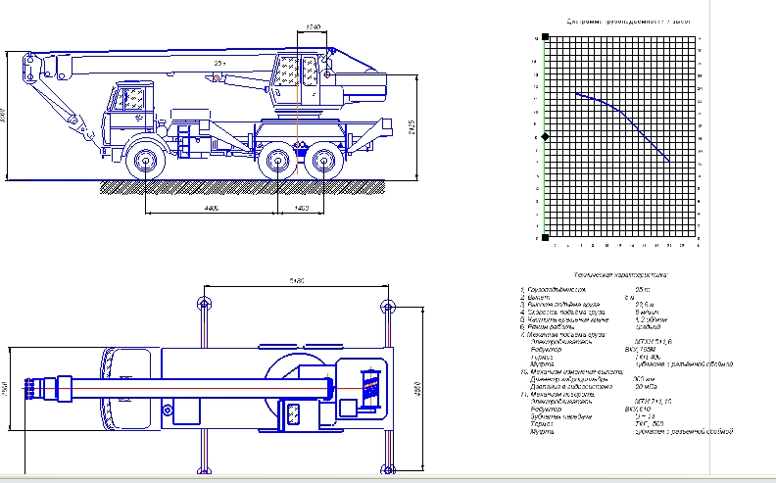This screenshot has width=776, height=483.
Task: Select the '6. Режим работы' line
Action: pyautogui.click(x=548, y=327)
